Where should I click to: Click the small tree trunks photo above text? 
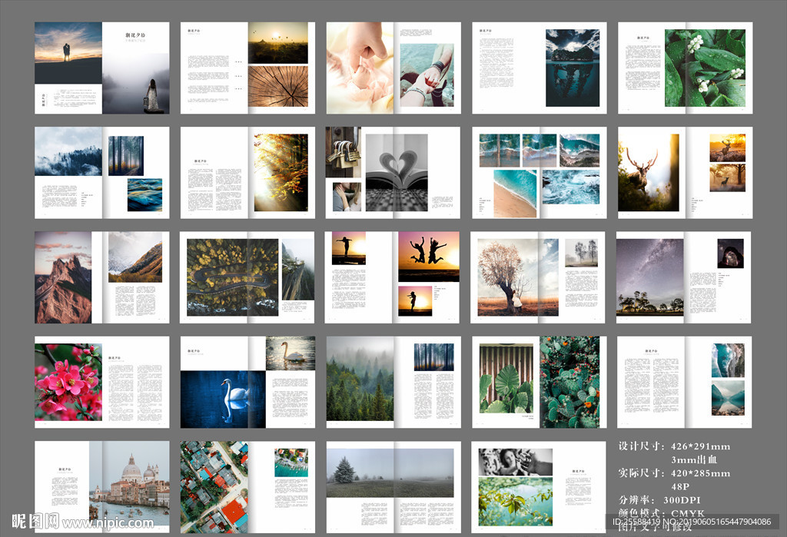pyautogui.click(x=433, y=357)
